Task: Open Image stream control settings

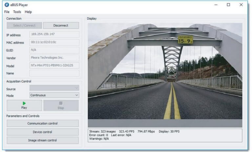Action: (x=43, y=140)
